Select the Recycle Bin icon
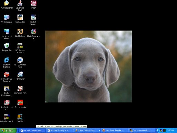The image size is (177, 133). click(7, 47)
